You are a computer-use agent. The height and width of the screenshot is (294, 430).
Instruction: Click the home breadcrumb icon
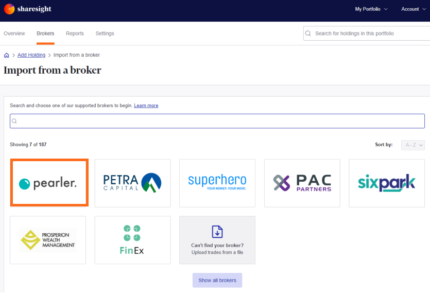pyautogui.click(x=7, y=56)
